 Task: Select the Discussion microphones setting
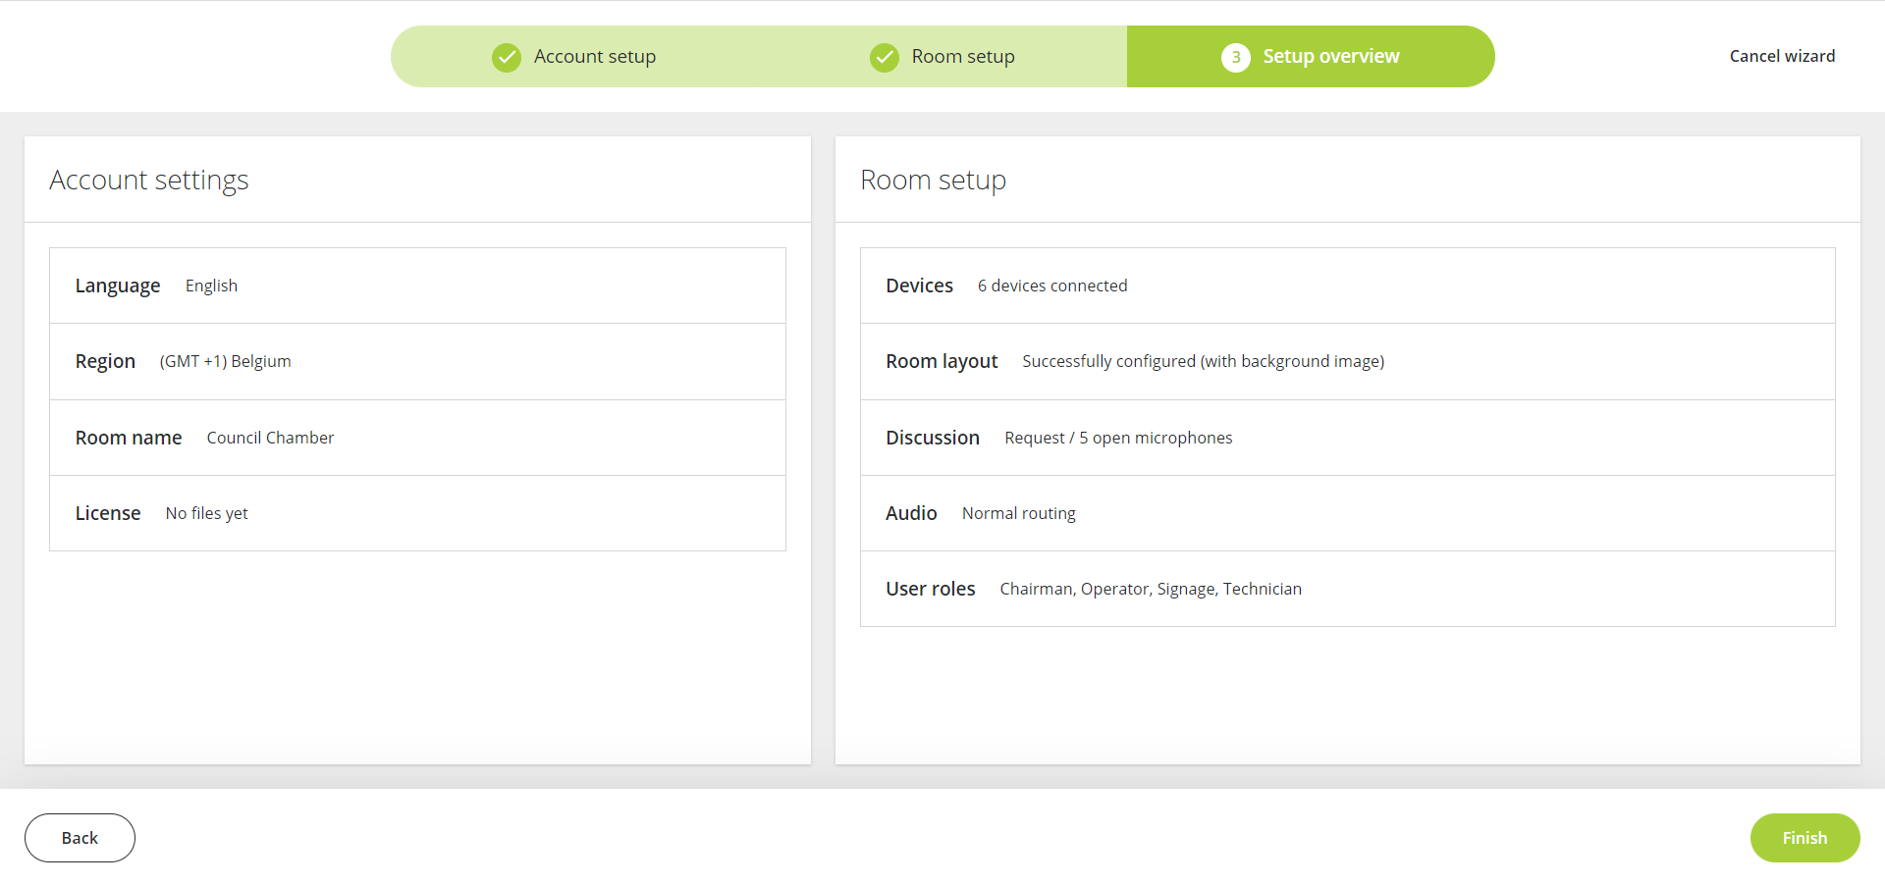pyautogui.click(x=1347, y=438)
